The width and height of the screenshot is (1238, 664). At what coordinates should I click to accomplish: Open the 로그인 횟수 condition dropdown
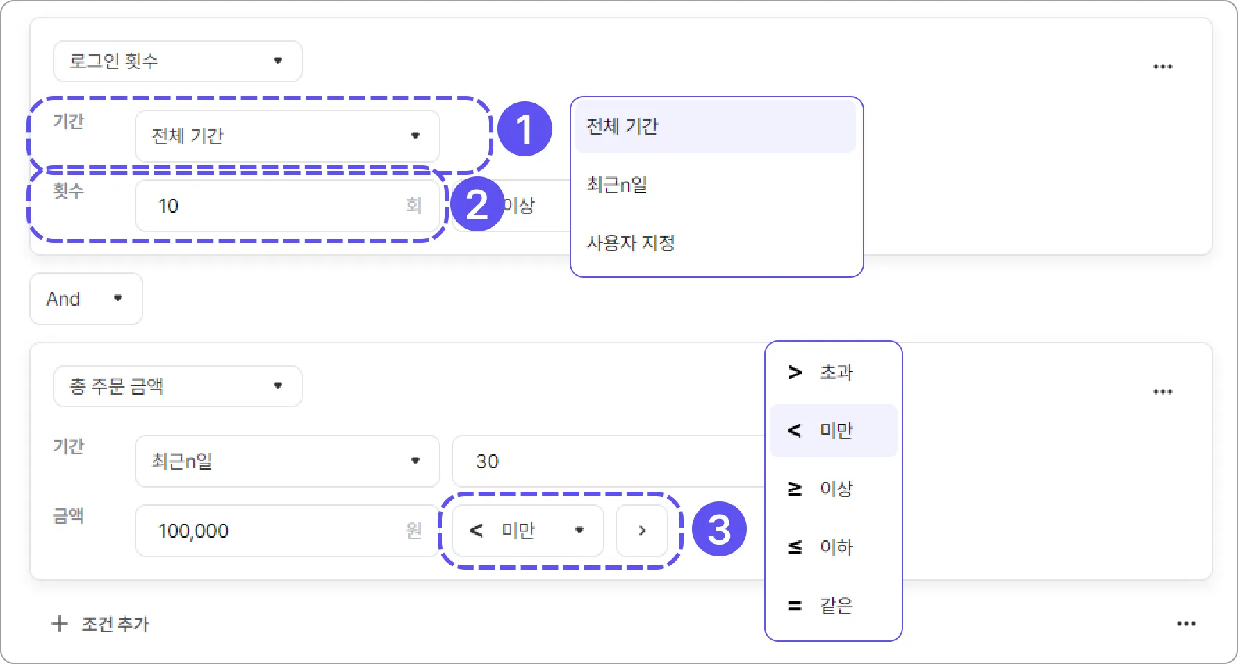tap(177, 61)
